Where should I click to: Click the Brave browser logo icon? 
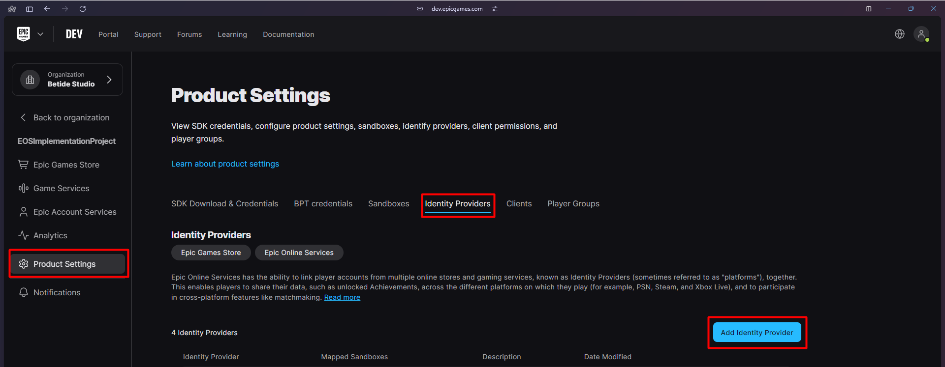12,9
